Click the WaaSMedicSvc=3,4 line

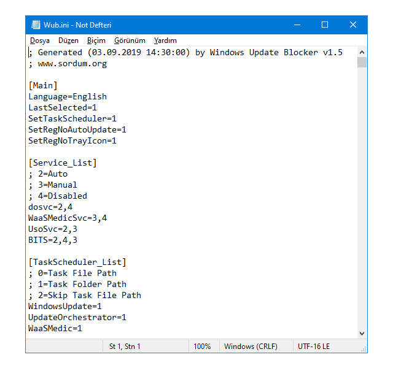tap(68, 218)
